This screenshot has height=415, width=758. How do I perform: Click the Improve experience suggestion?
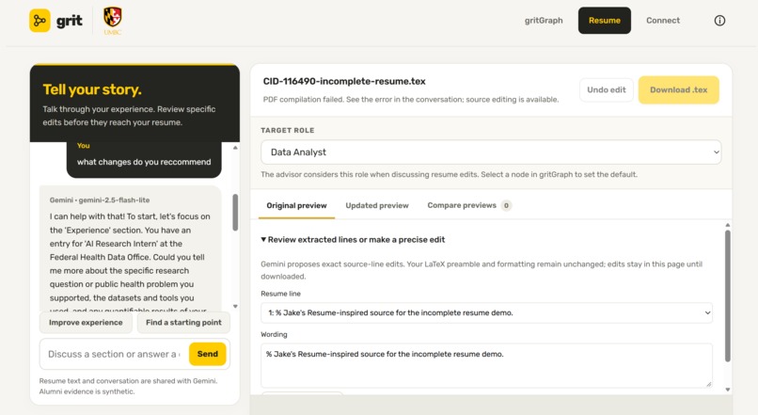(x=86, y=323)
